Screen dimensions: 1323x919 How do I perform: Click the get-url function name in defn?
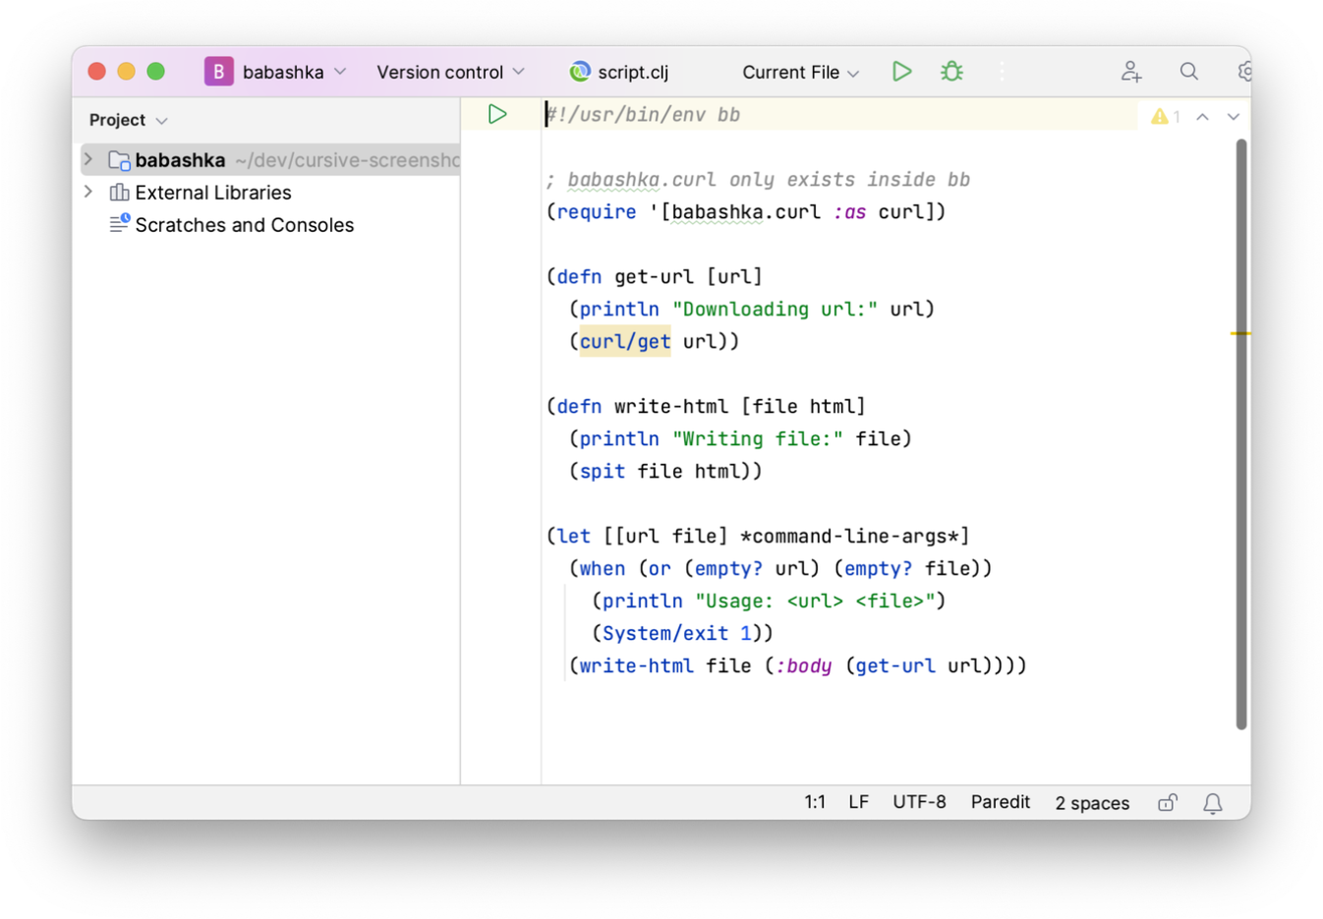coord(654,276)
